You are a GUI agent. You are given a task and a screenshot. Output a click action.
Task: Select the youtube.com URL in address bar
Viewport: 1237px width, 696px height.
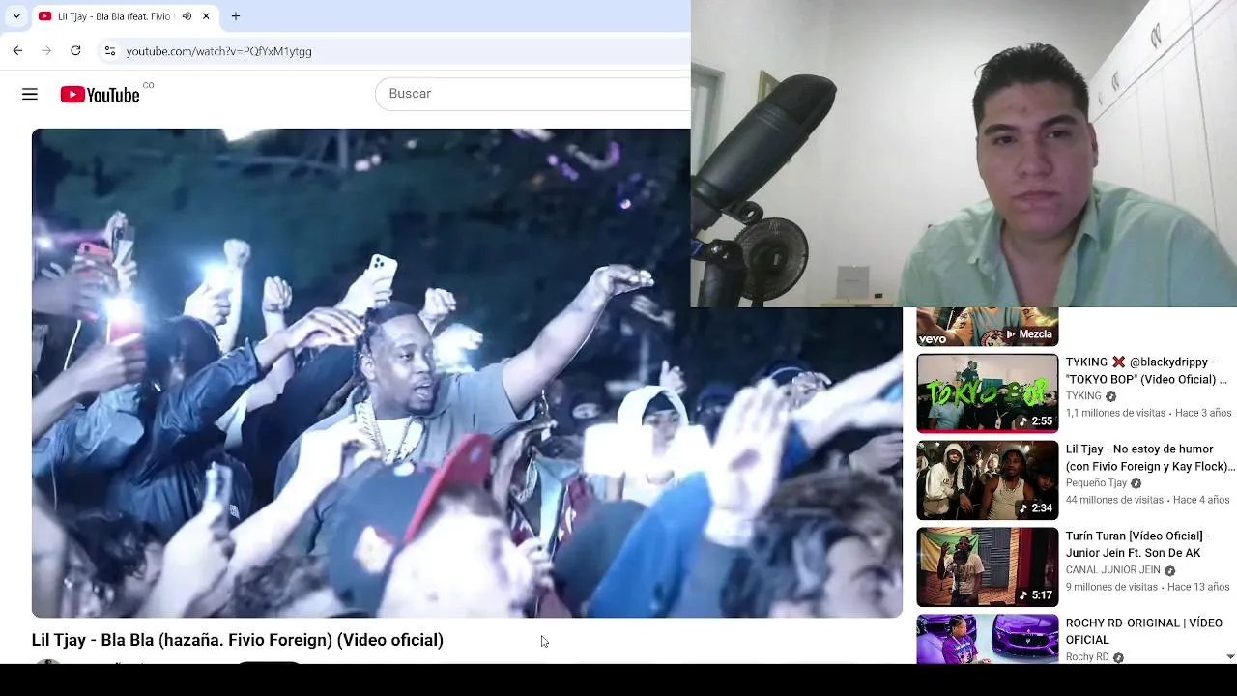pos(219,51)
